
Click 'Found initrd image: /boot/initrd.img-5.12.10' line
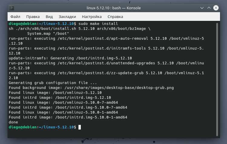coord(60,98)
